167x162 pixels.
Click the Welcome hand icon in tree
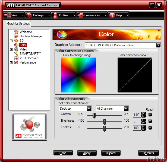tap(16, 32)
